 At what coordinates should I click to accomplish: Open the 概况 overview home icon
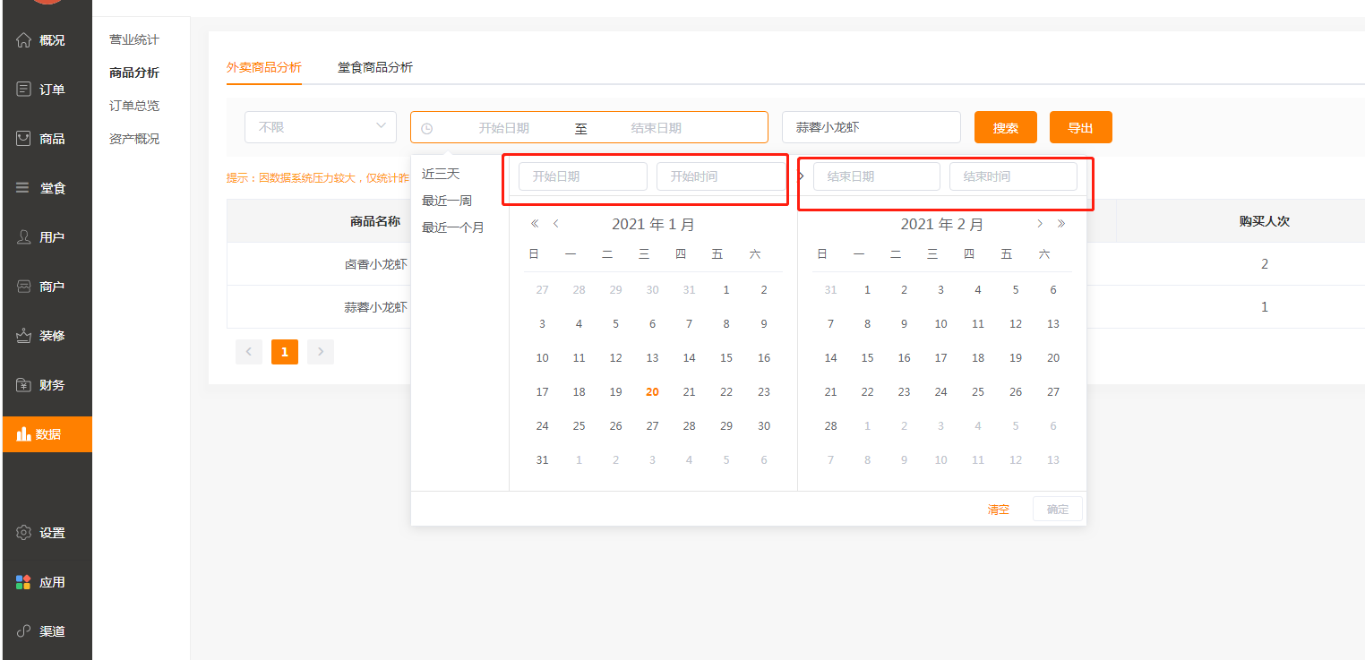coord(24,40)
